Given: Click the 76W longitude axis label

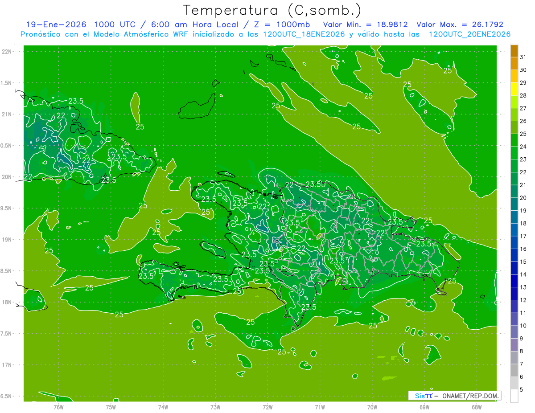Looking at the screenshot, I should (58, 407).
